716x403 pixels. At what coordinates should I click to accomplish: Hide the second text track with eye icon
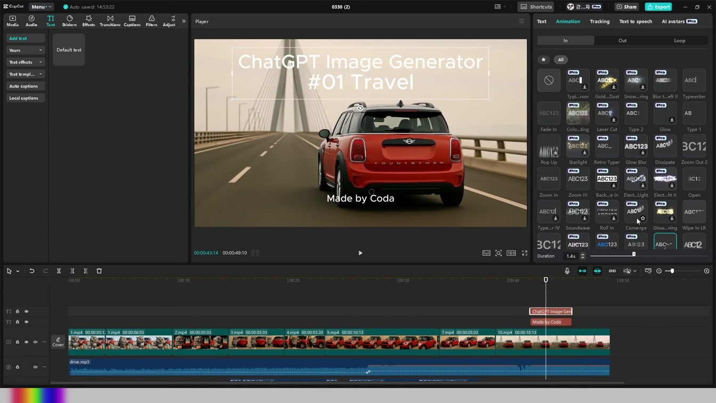pos(26,322)
